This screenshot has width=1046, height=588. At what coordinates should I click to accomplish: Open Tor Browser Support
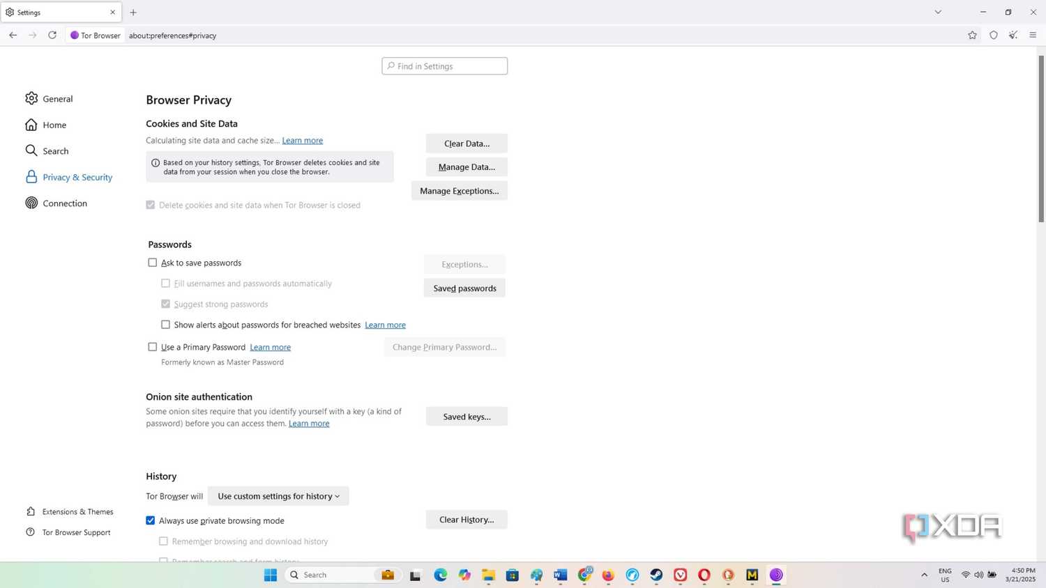[x=68, y=532]
